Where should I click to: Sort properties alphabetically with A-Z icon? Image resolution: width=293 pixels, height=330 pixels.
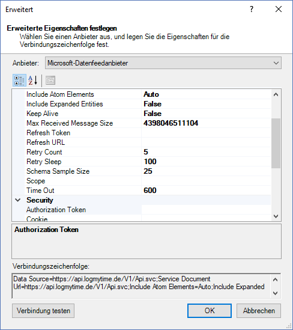pos(33,81)
